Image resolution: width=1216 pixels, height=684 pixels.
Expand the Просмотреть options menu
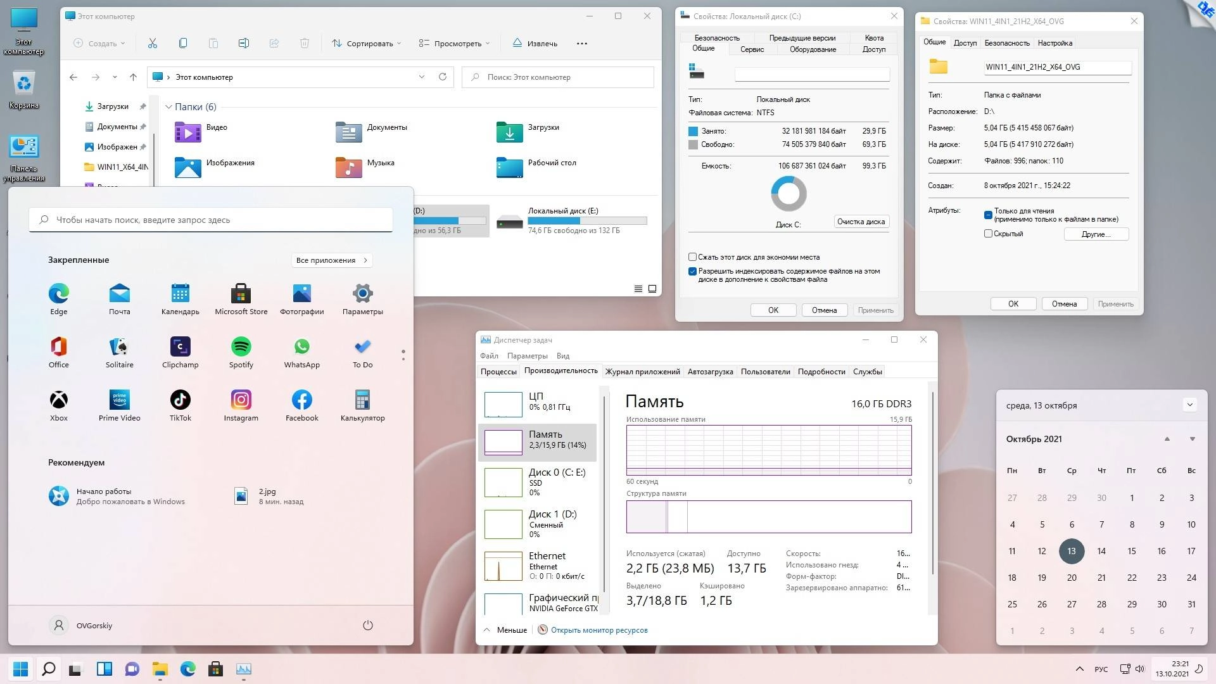(x=453, y=43)
